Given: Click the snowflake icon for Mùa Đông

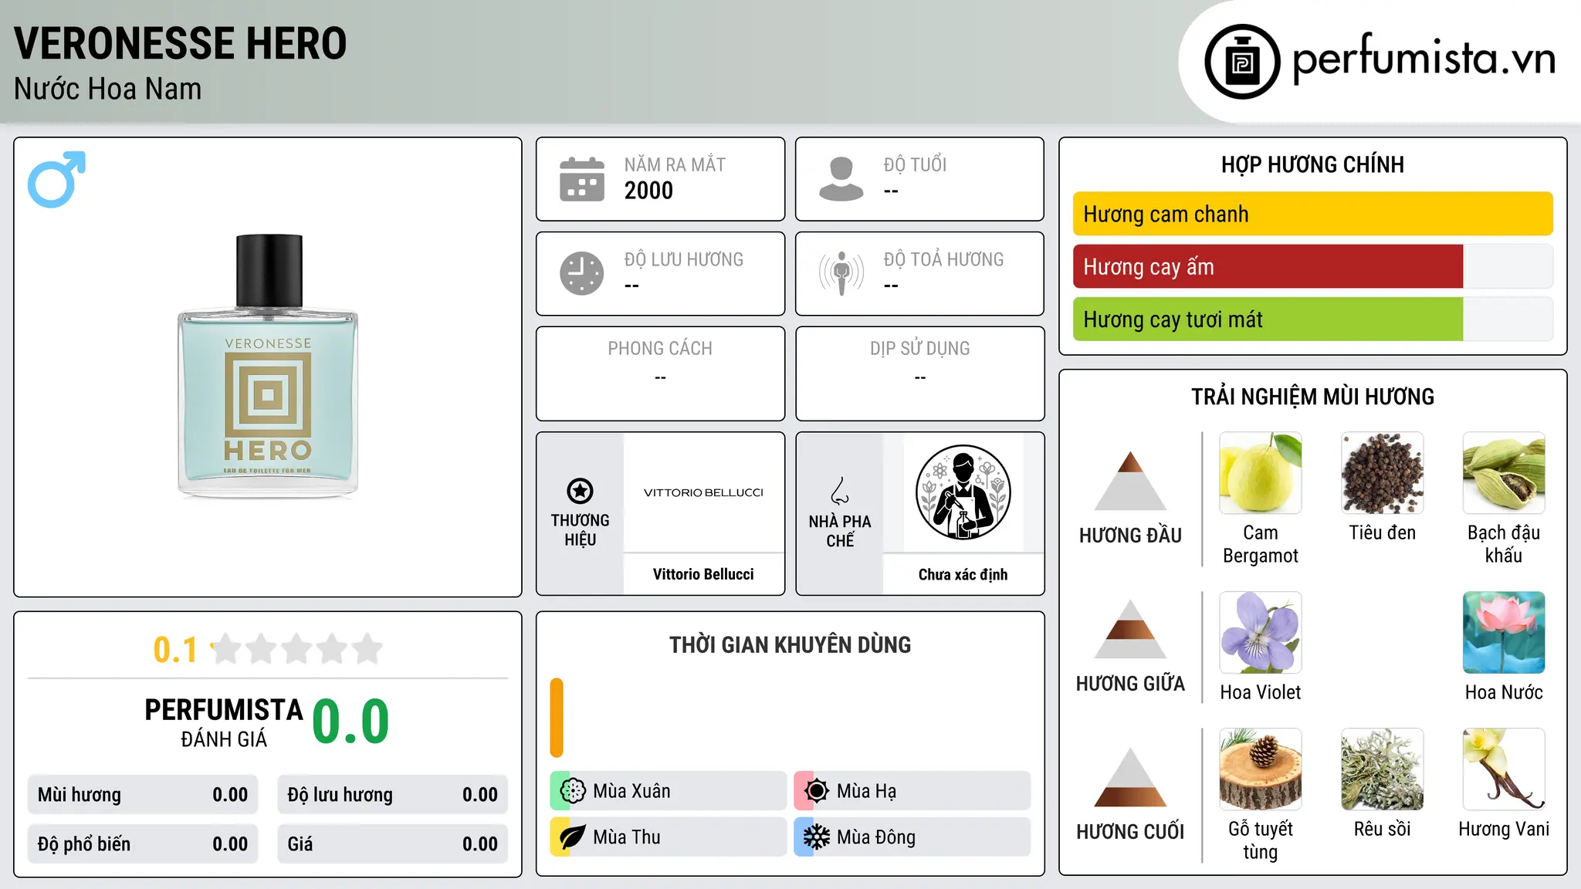Looking at the screenshot, I should coord(816,837).
